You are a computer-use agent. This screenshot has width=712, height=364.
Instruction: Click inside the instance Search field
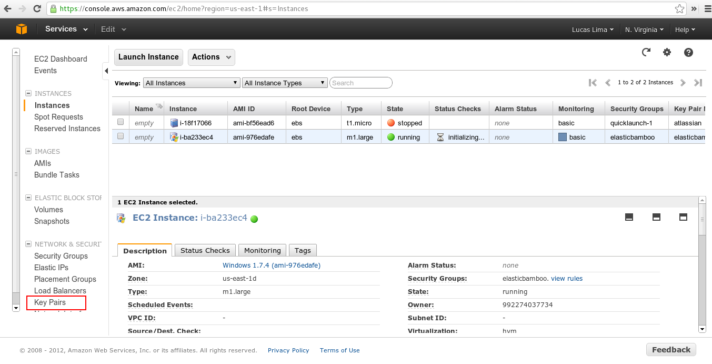pos(360,83)
